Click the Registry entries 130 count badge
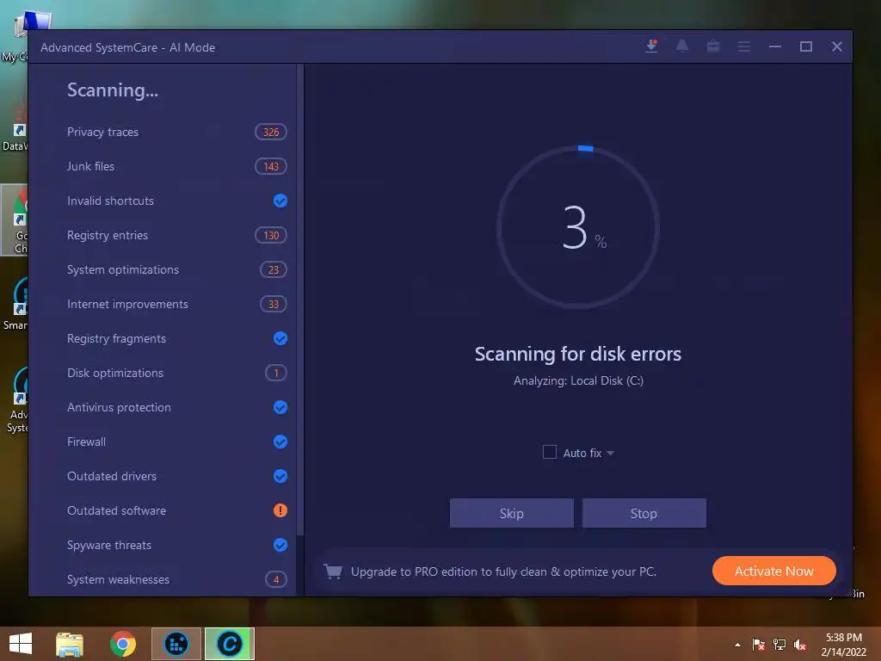Viewport: 881px width, 661px height. [271, 235]
